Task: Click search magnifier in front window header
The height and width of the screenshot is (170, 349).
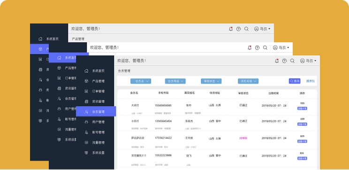Action: (292, 61)
